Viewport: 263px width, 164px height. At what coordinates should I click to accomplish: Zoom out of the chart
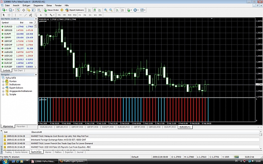click(111, 10)
